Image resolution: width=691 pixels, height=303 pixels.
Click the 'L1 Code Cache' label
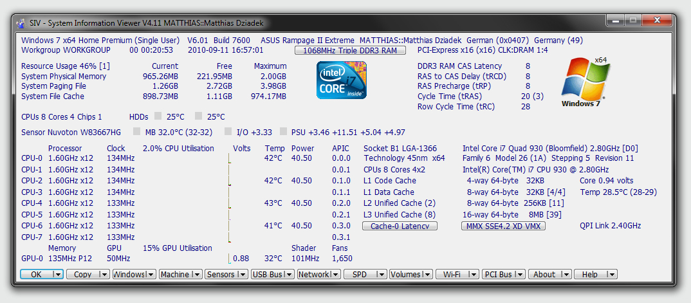tap(389, 181)
